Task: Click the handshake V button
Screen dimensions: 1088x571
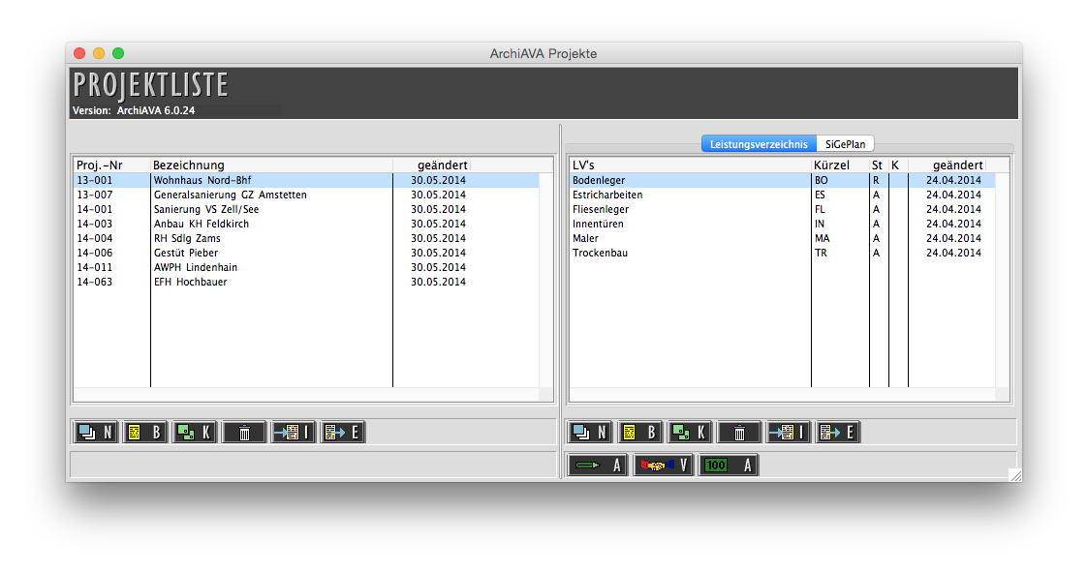Action: 664,465
